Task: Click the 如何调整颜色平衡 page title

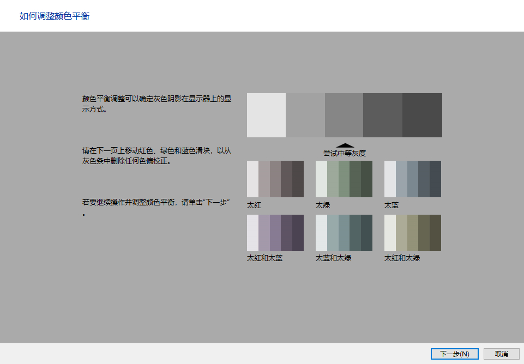Action: tap(55, 16)
